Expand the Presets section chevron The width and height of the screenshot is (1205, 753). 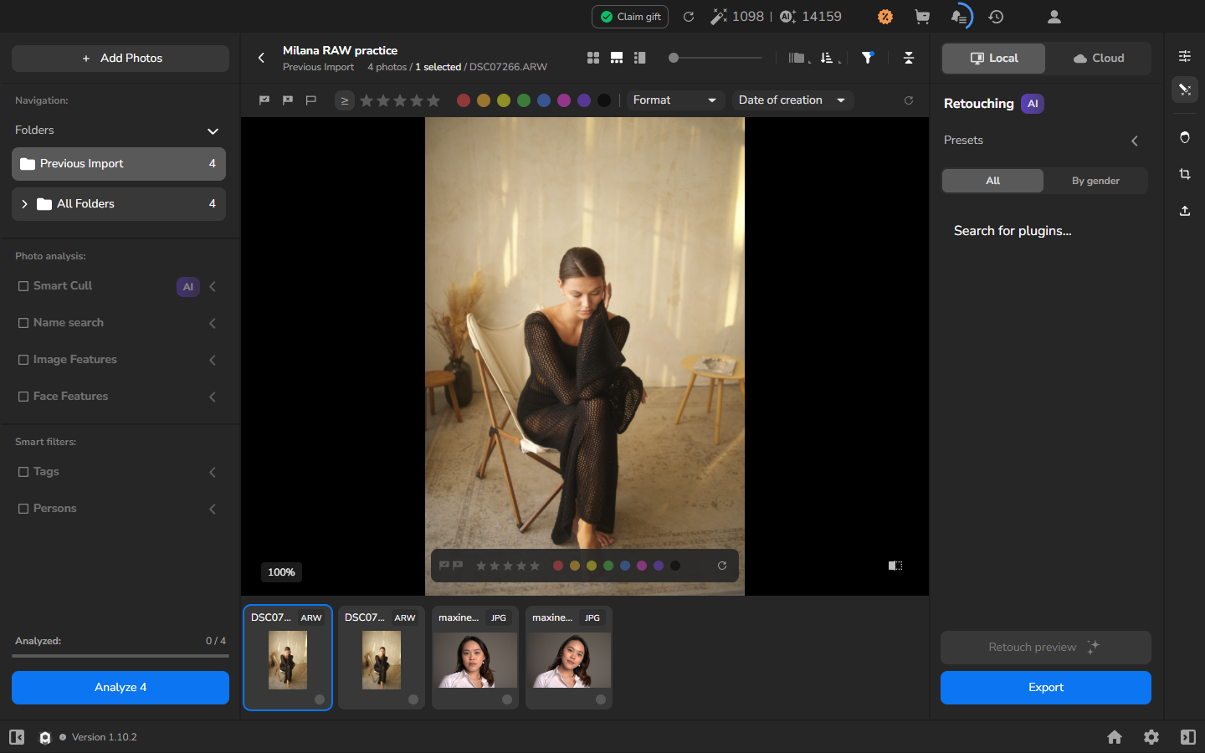pos(1135,141)
